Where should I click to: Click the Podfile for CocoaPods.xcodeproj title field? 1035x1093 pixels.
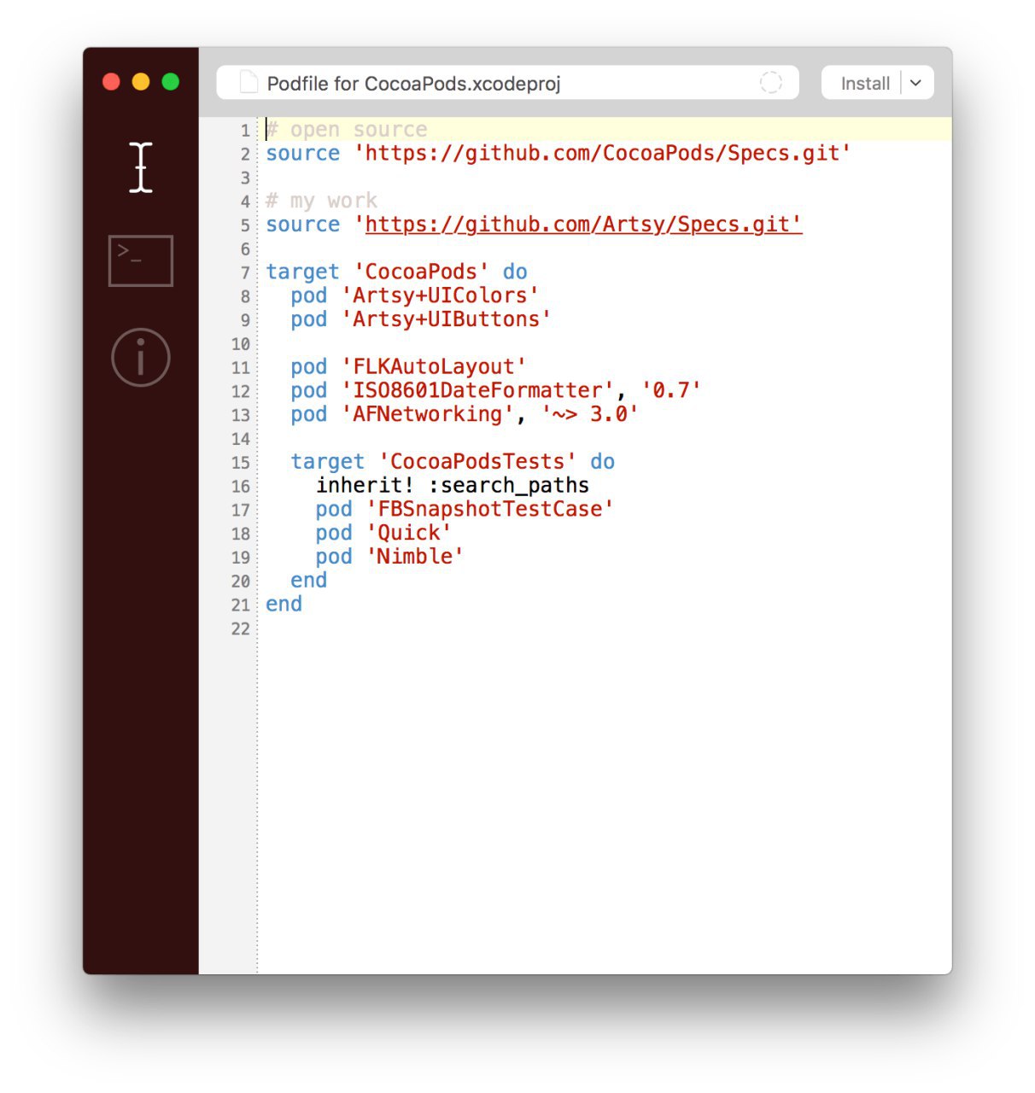[508, 83]
